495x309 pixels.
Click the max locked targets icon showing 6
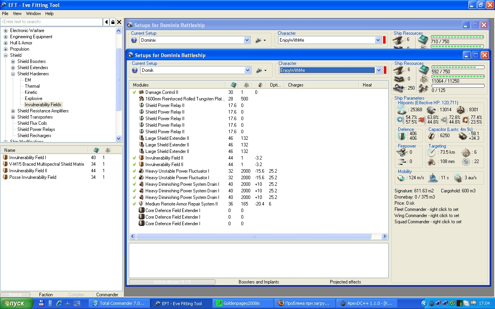tap(466, 152)
